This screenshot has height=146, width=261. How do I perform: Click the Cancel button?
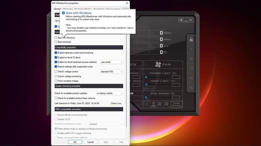pyautogui.click(x=91, y=142)
